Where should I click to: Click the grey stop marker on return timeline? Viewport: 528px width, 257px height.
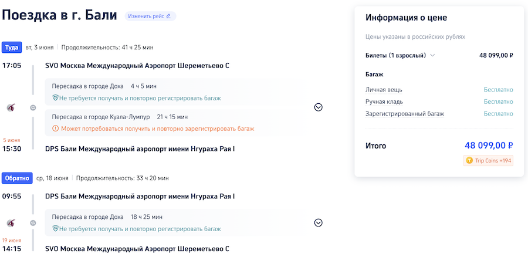click(x=33, y=223)
